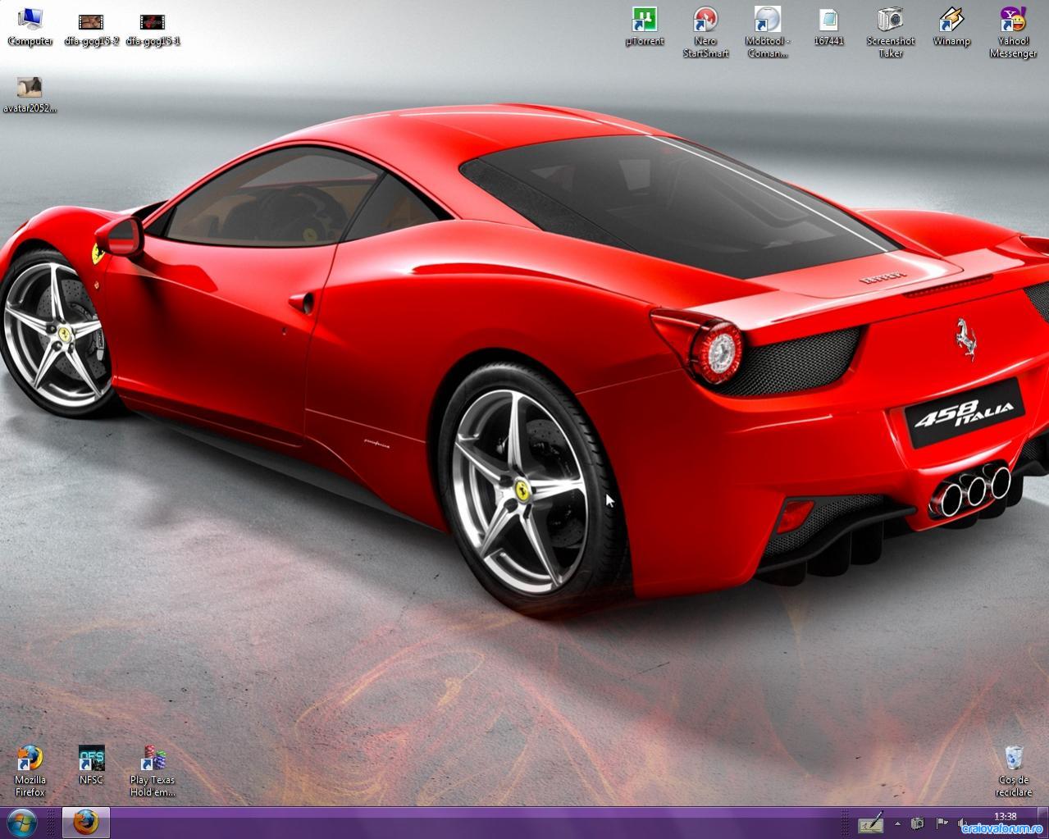Click the camera icon in the system tray

pos(918,823)
